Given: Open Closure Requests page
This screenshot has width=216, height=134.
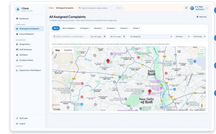Looking at the screenshot, I should pos(29,34).
